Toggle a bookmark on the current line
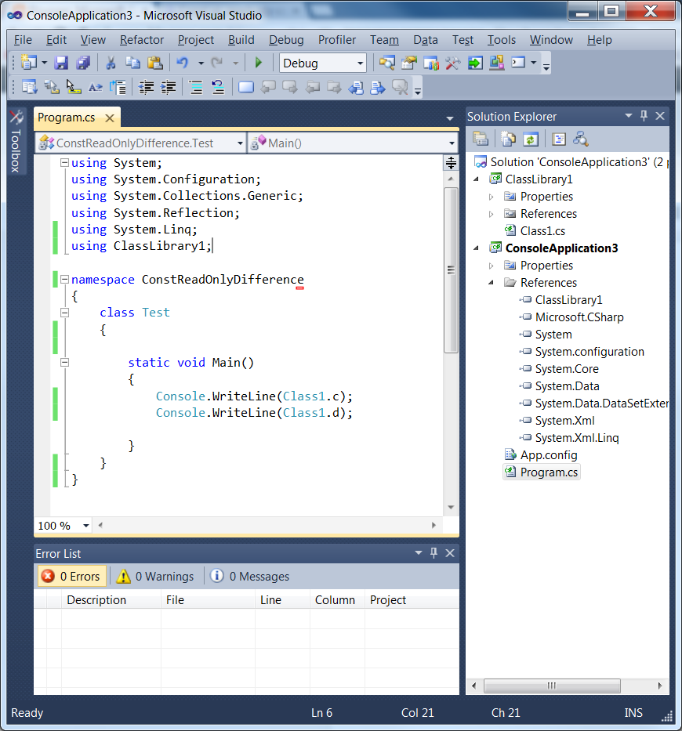The height and width of the screenshot is (731, 682). pos(246,87)
